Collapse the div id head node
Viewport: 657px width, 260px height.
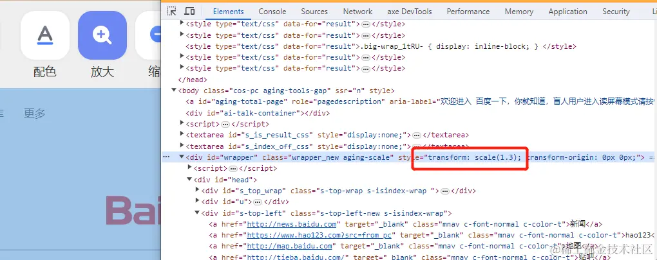[189, 180]
